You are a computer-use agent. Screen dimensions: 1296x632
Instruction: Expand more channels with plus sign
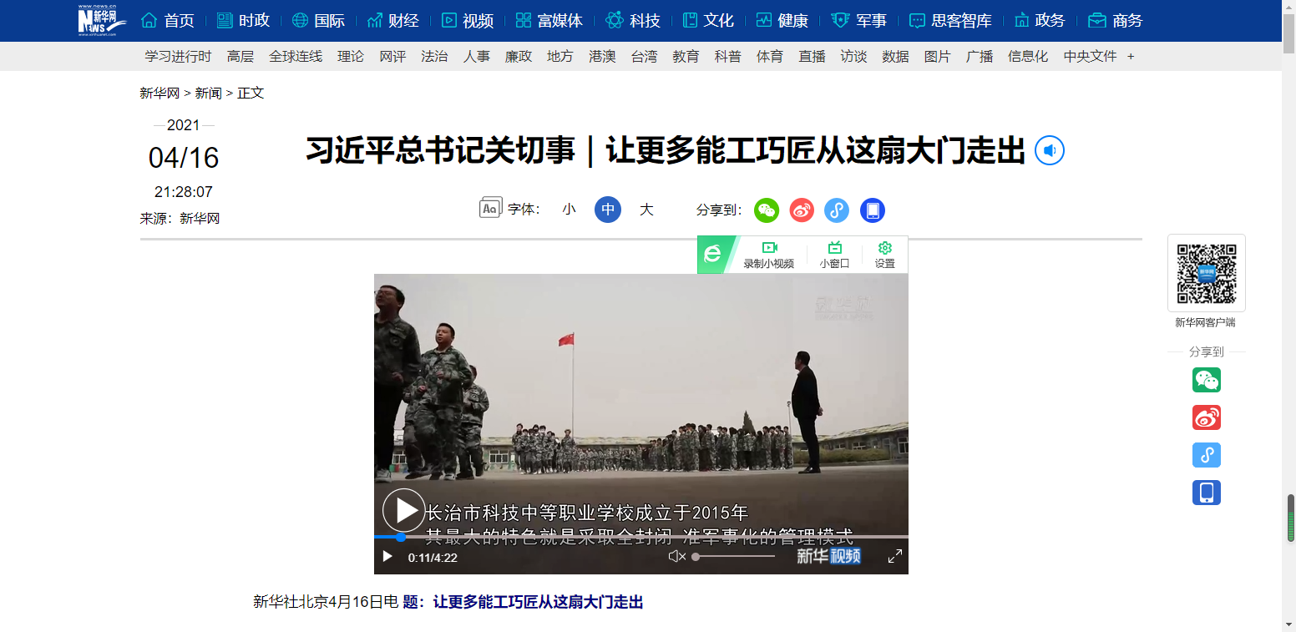[x=1131, y=56]
